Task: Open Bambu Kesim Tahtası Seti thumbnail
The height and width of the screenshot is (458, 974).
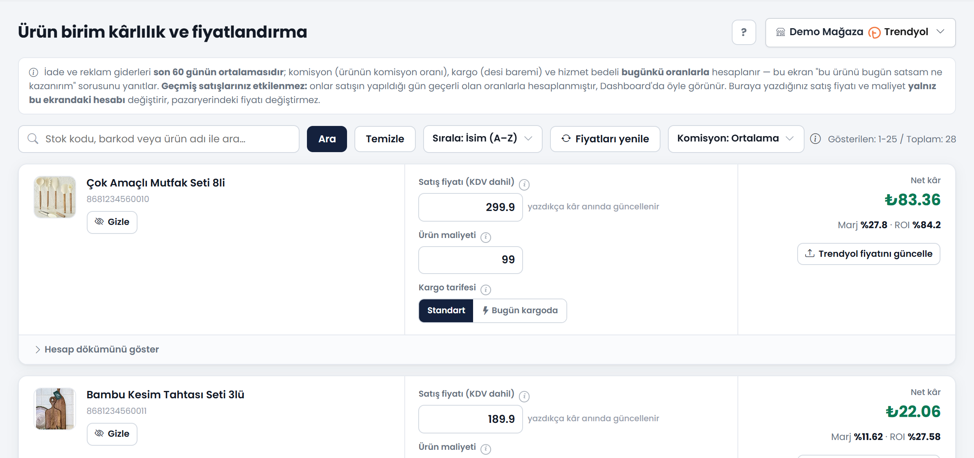Action: click(55, 409)
